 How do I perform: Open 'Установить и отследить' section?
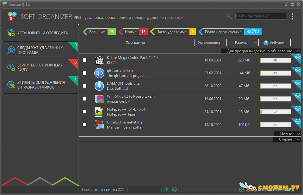click(x=40, y=33)
